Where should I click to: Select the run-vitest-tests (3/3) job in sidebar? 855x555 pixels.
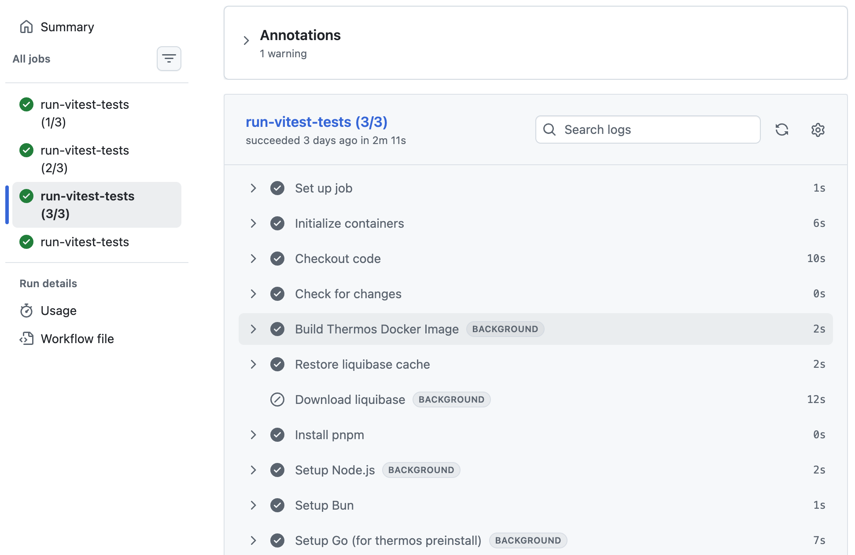coord(97,205)
